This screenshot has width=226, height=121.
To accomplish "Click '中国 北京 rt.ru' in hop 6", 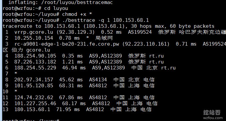I will 154,68.
